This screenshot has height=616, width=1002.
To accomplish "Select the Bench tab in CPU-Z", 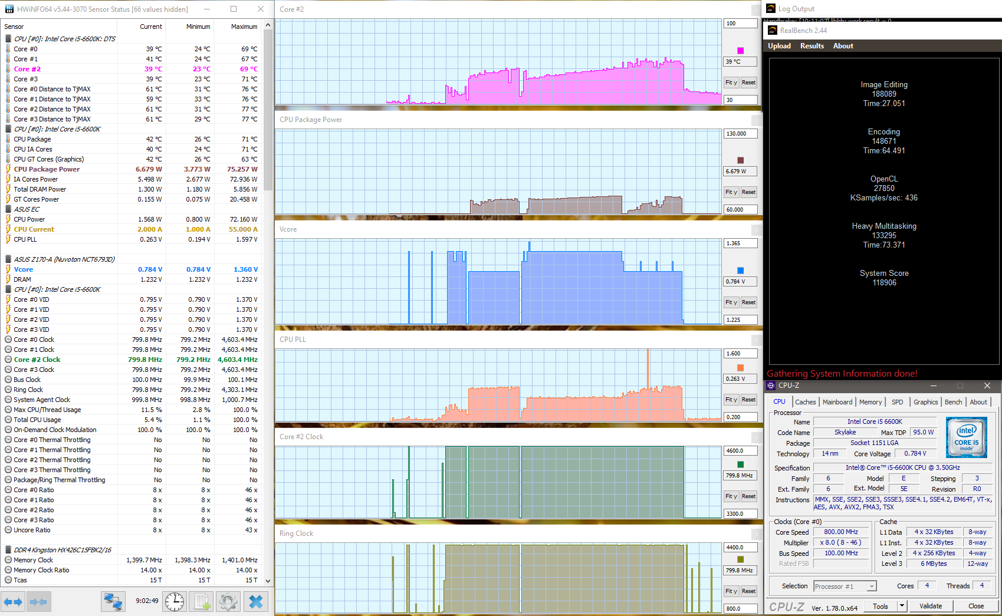I will pos(953,402).
